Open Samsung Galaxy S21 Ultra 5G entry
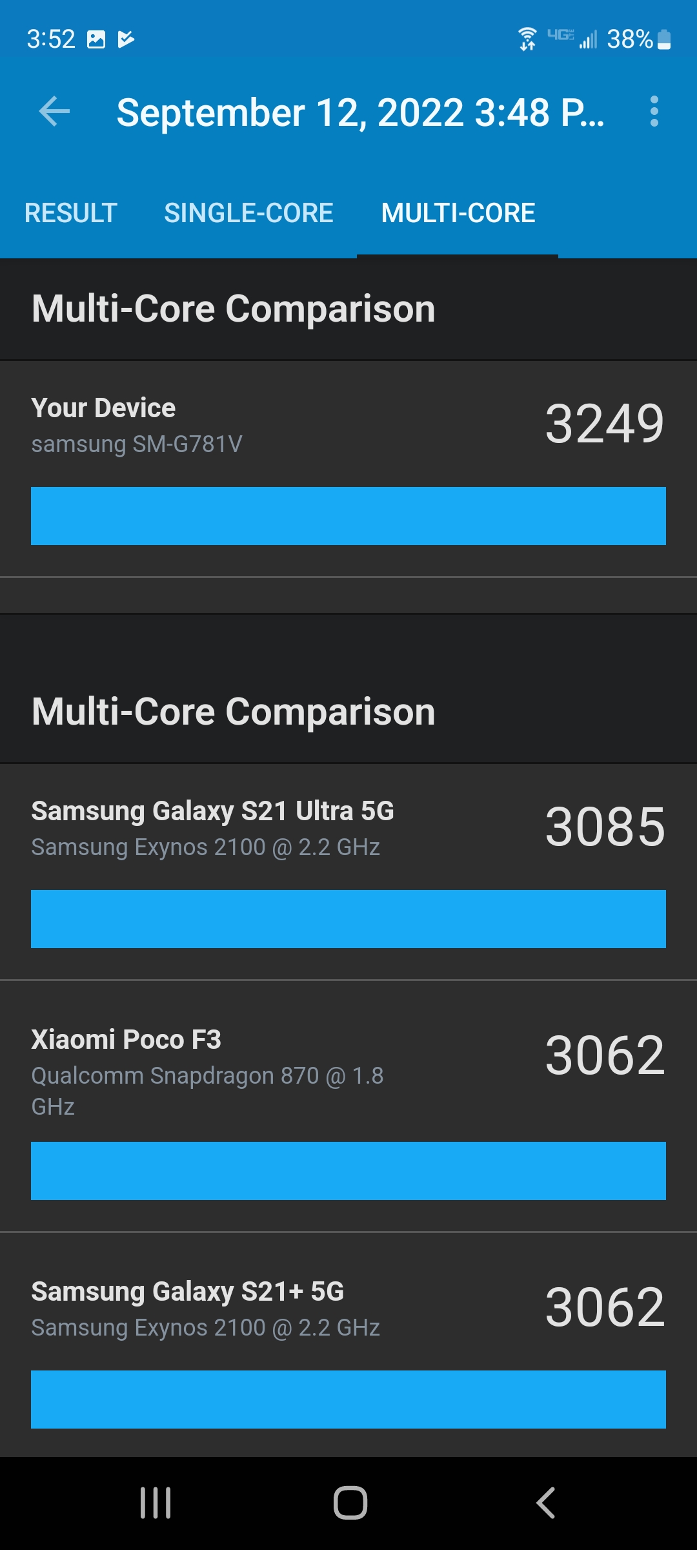 [348, 872]
